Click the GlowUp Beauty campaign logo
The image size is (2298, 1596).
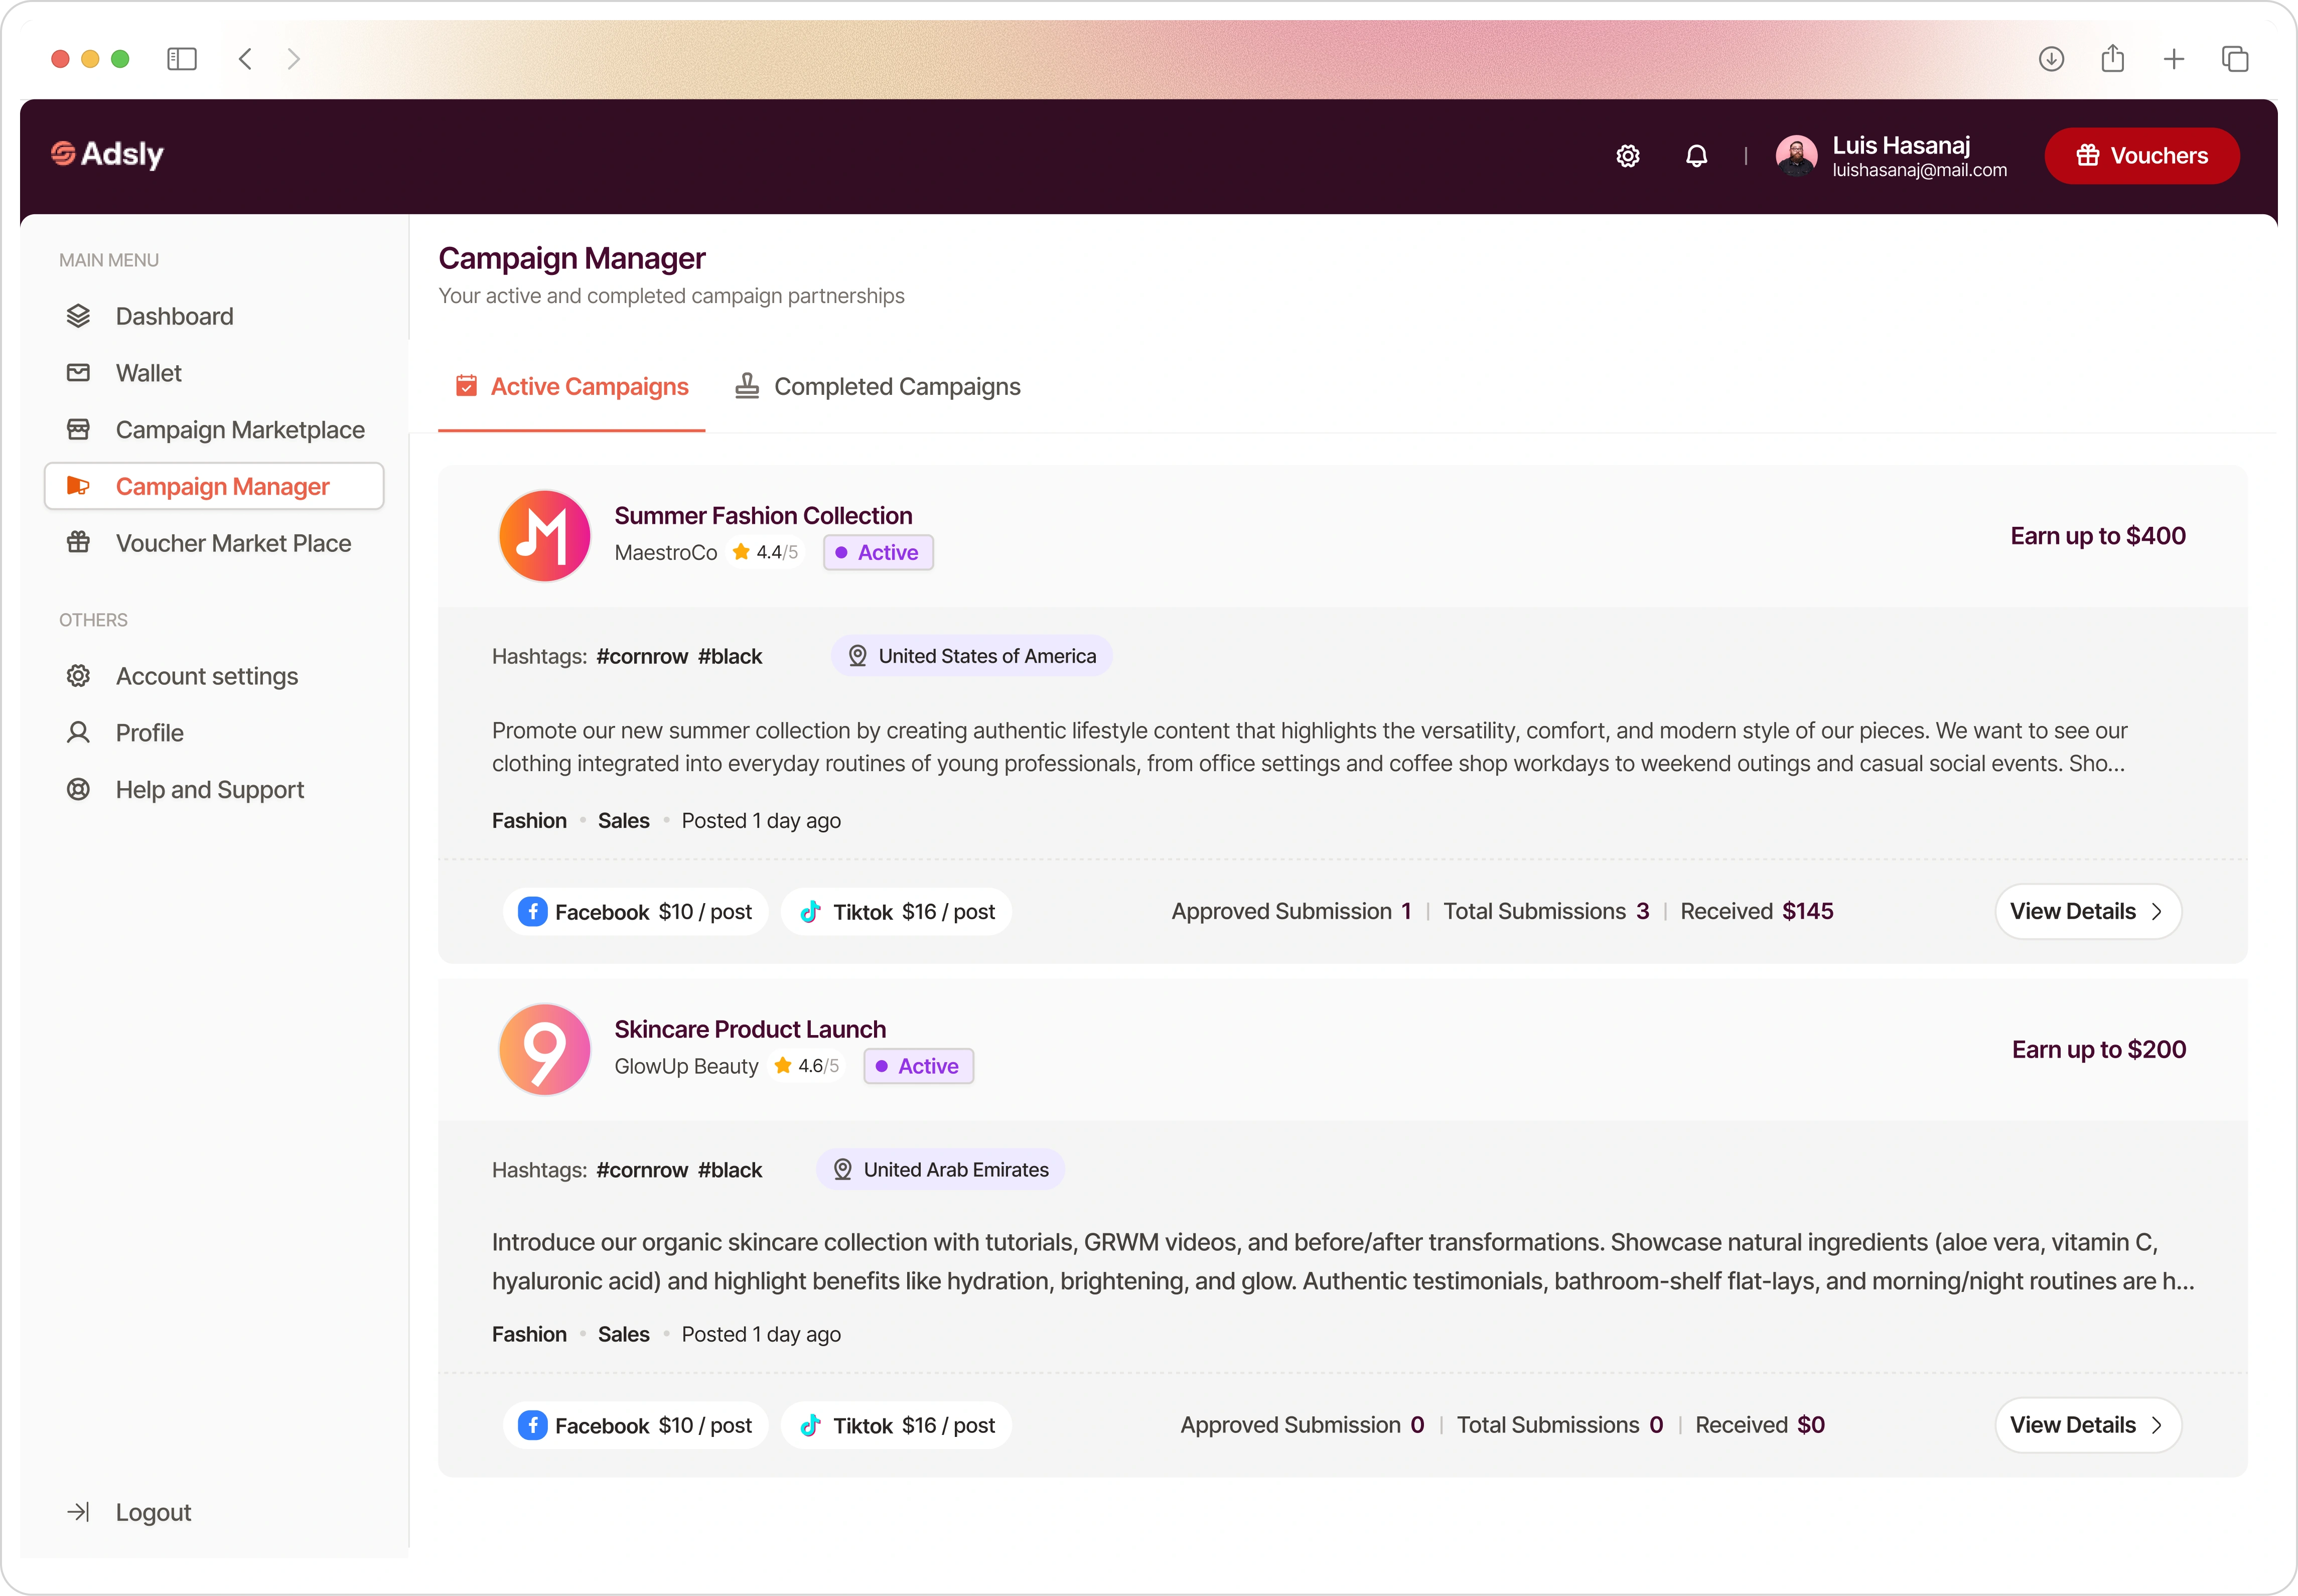(x=545, y=1049)
